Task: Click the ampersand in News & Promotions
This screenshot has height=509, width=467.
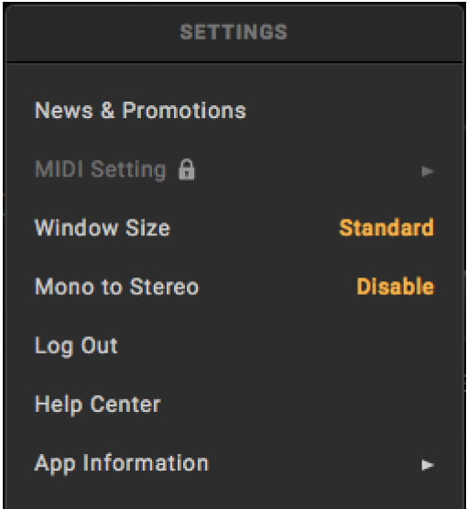Action: 107,111
